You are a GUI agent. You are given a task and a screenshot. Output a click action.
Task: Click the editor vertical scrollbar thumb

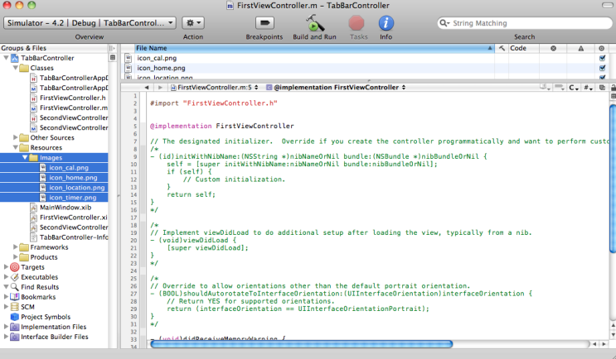pos(613,178)
